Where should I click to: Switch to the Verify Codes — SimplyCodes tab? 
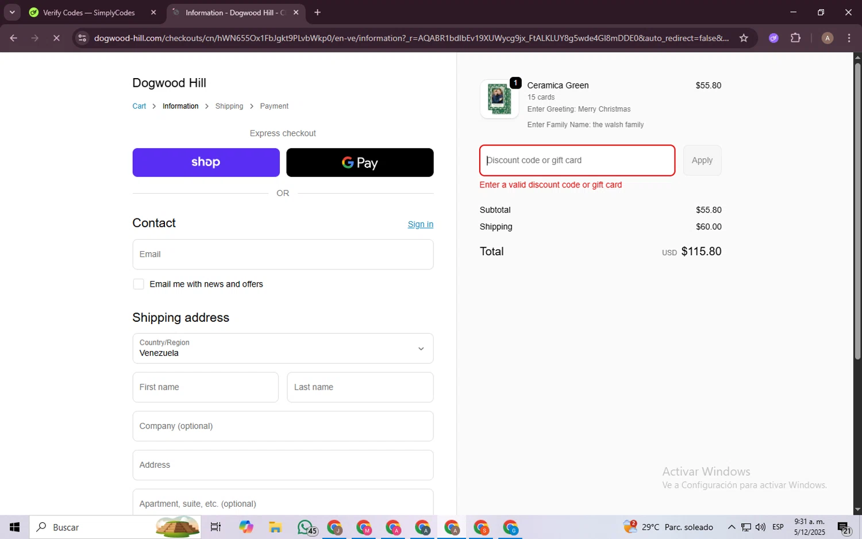click(89, 13)
